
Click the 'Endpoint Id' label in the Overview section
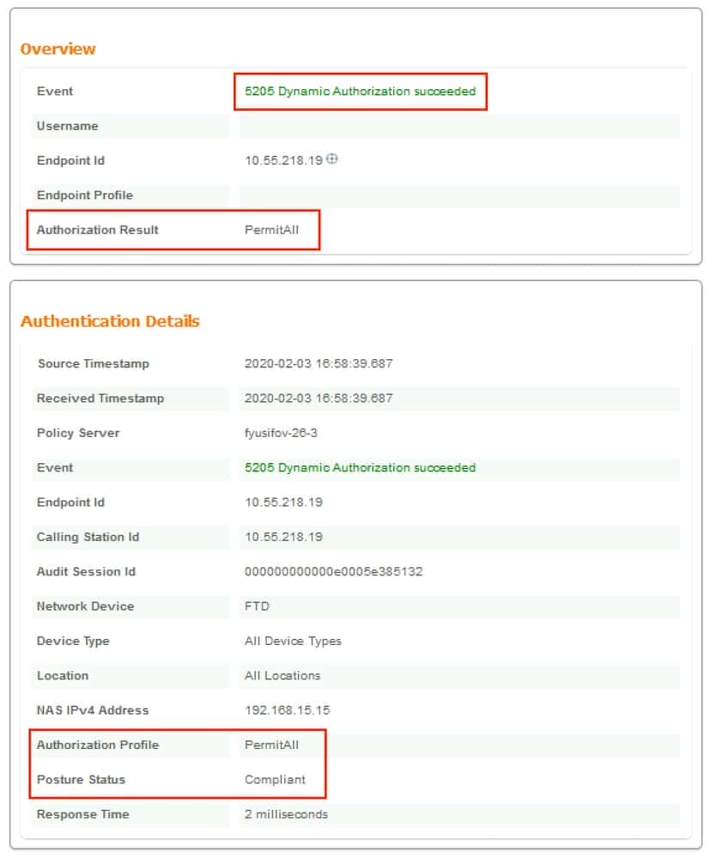70,161
